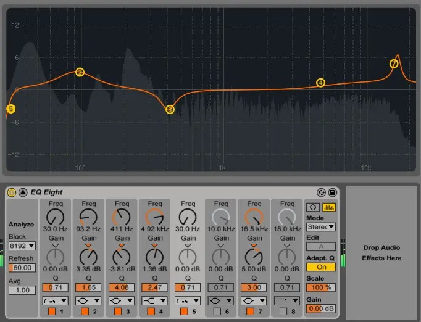Open band 3 filter type dropdown

(x=122, y=301)
